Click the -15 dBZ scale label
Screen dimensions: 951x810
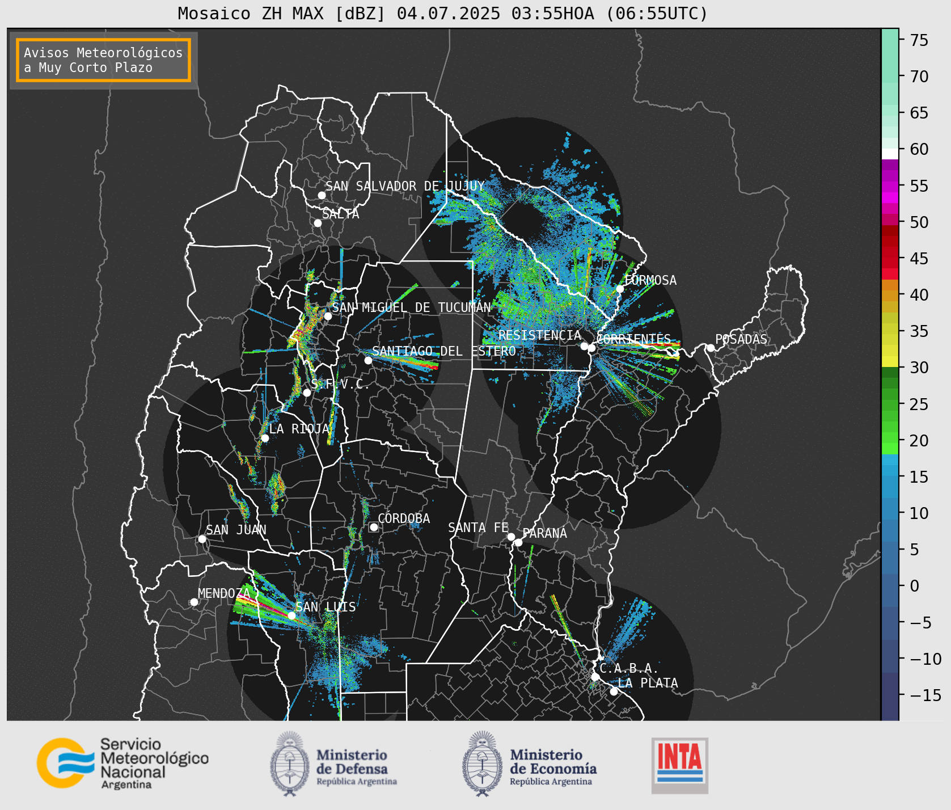925,695
